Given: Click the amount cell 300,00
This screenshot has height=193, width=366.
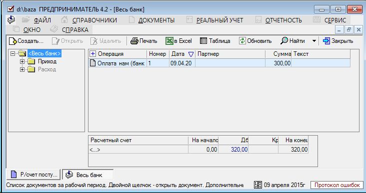Looking at the screenshot, I should coord(278,63).
